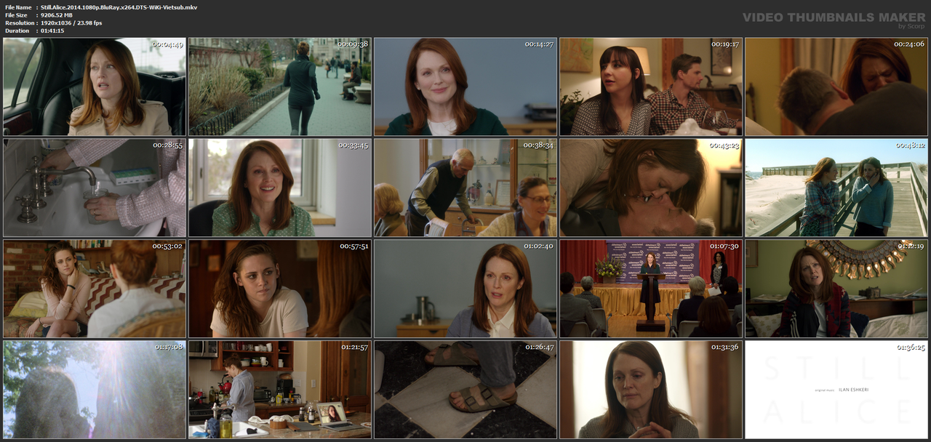The height and width of the screenshot is (442, 931).
Task: Select the thumbnail stamped 00:04:49
Action: tap(95, 87)
